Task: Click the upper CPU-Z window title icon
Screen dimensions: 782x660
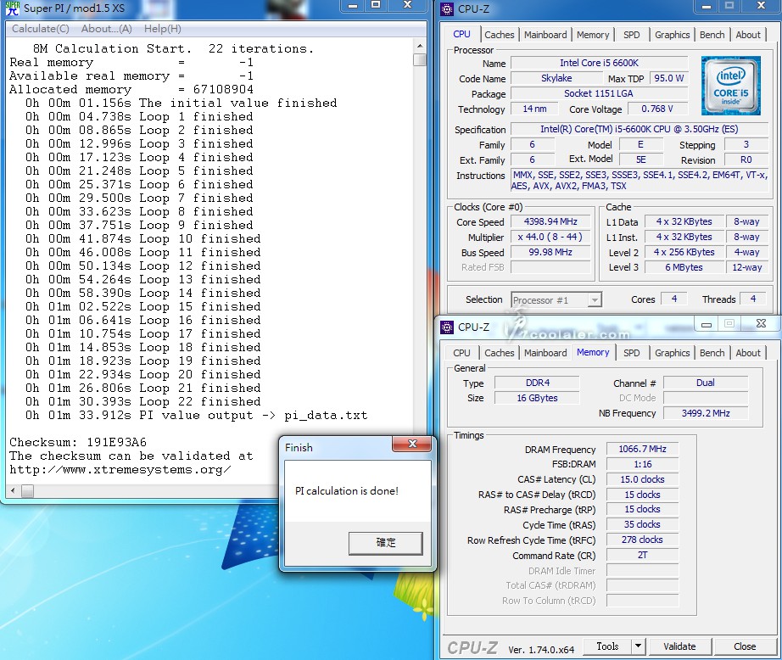Action: coord(447,8)
